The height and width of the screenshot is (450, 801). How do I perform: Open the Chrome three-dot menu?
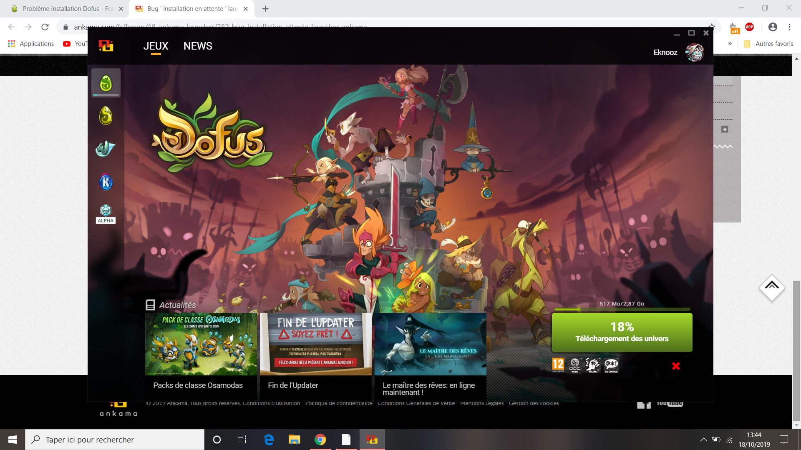click(789, 27)
